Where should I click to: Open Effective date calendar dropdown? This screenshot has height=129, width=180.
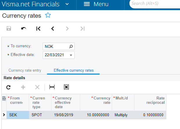coord(71,55)
